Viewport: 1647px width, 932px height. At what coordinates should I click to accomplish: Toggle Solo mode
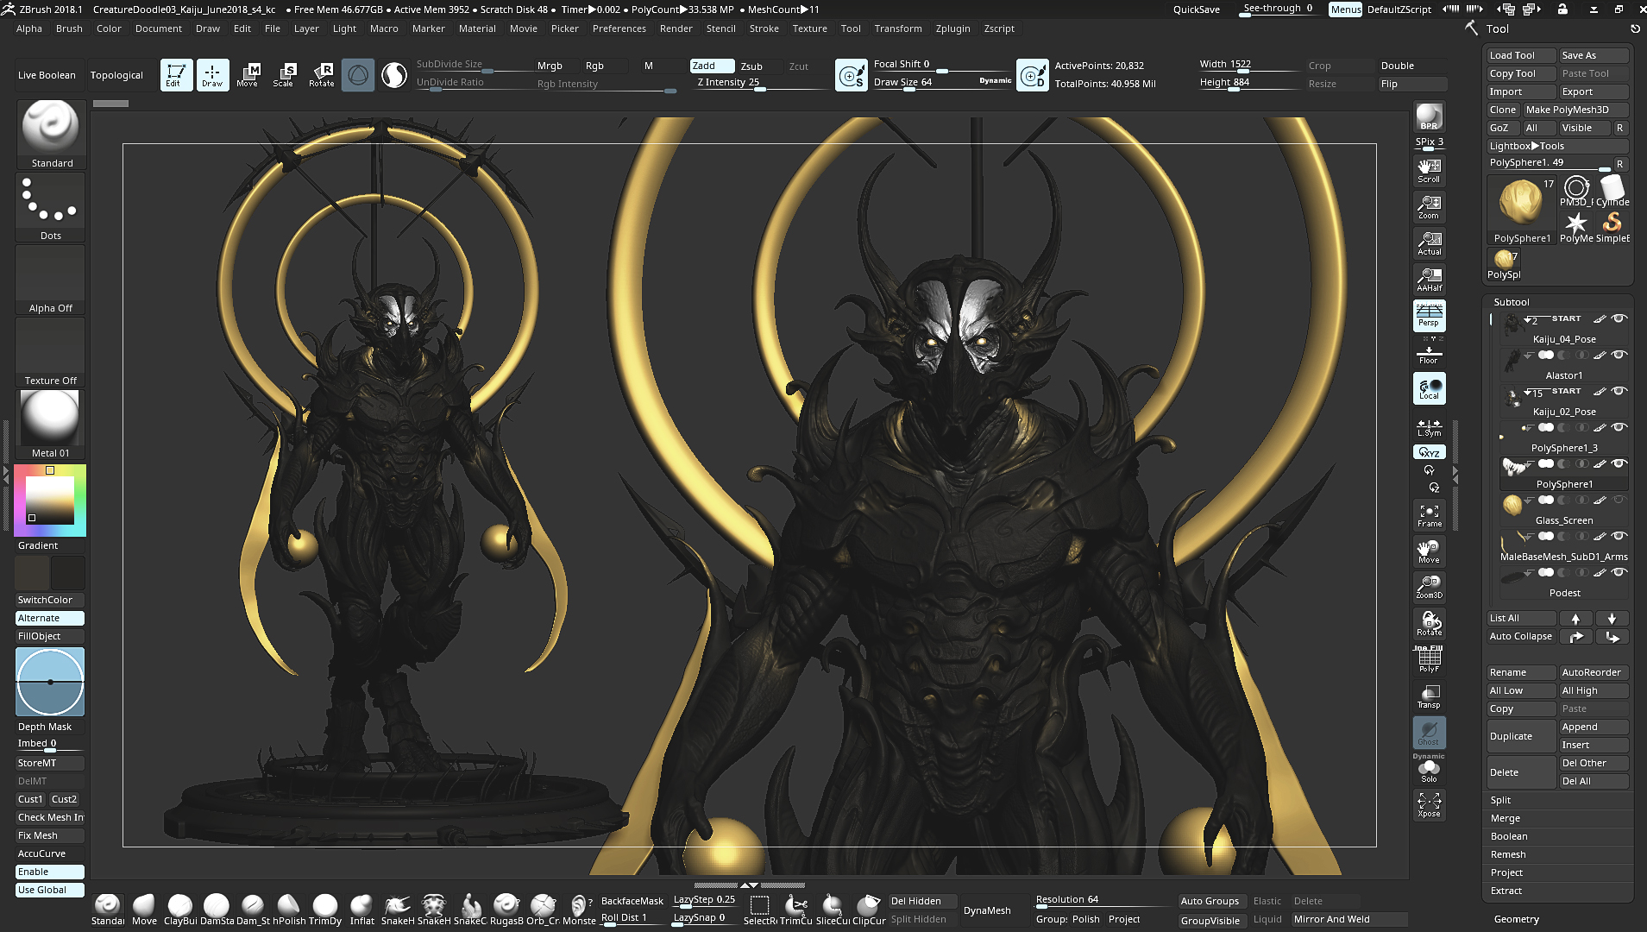[x=1429, y=770]
